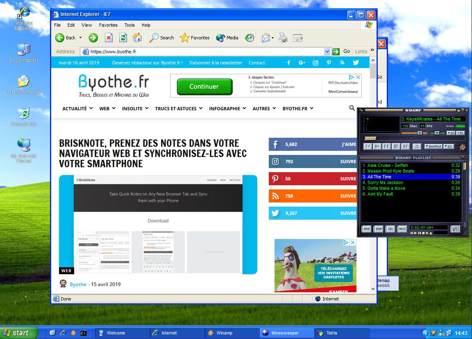Image resolution: width=472 pixels, height=339 pixels.
Task: Print the page with the printer icon
Action: click(283, 38)
